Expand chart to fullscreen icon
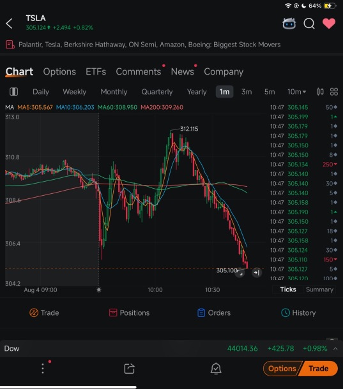343x389 pixels. 240,273
